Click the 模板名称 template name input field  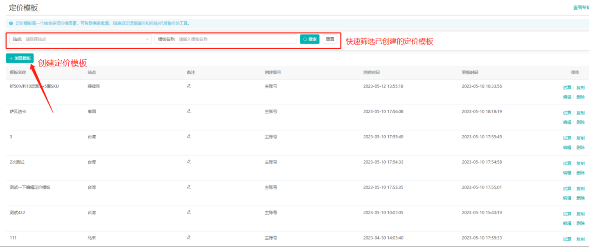pyautogui.click(x=236, y=39)
